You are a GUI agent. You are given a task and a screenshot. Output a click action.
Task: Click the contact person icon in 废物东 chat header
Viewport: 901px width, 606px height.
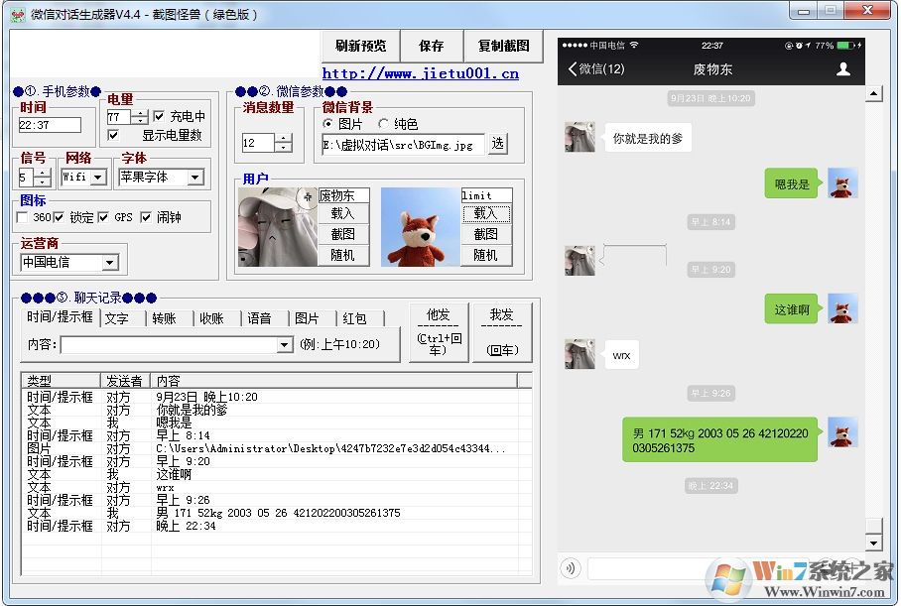842,69
